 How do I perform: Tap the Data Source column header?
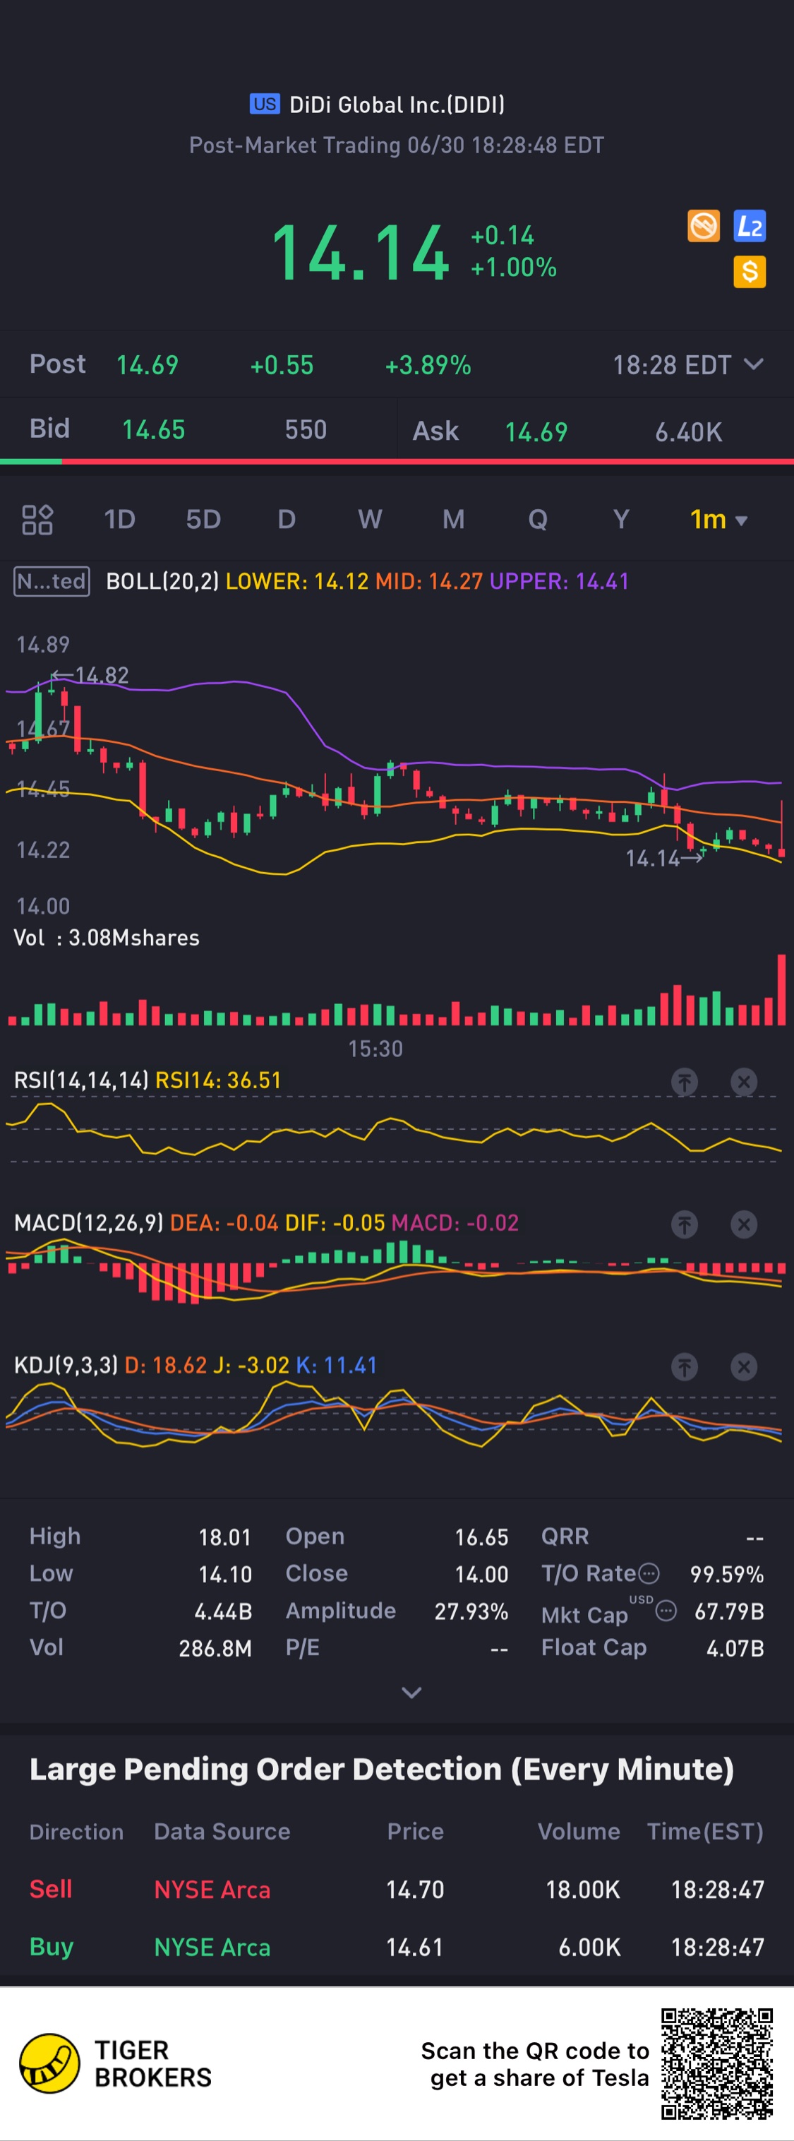222,1832
